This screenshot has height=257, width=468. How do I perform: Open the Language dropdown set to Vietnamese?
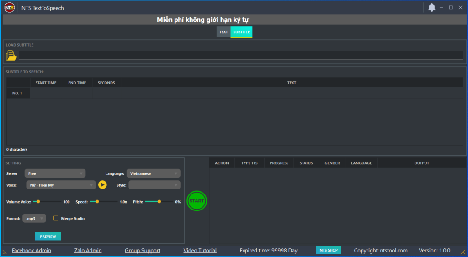coord(153,173)
